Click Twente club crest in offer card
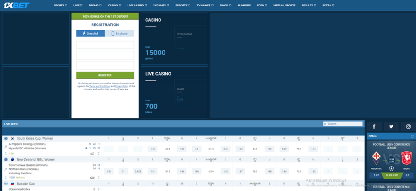 (x=406, y=158)
